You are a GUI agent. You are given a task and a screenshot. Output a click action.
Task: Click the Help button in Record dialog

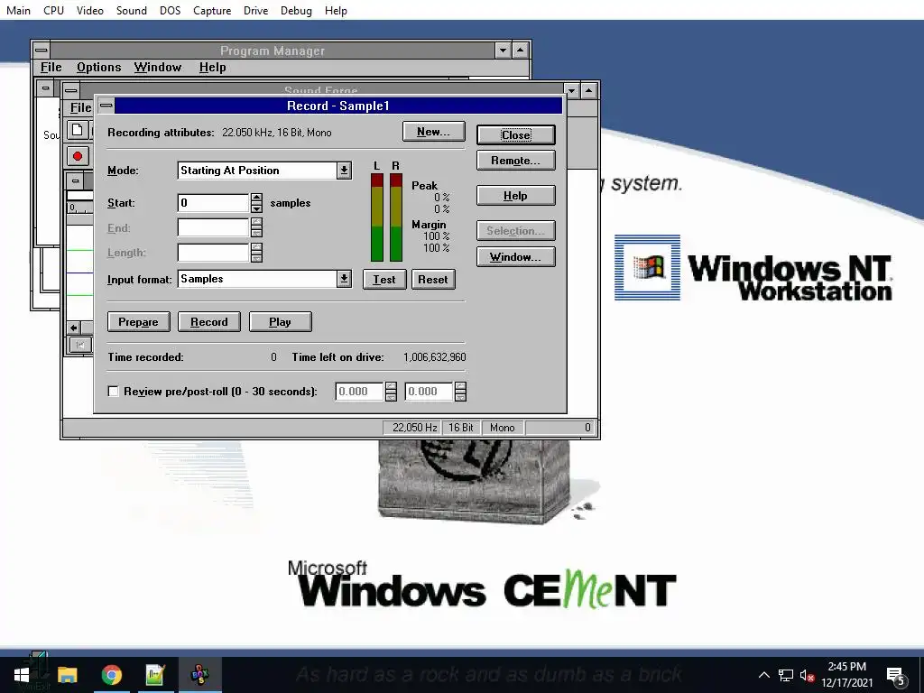(515, 196)
